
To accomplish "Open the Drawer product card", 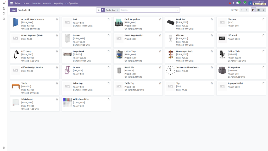I will (x=86, y=40).
